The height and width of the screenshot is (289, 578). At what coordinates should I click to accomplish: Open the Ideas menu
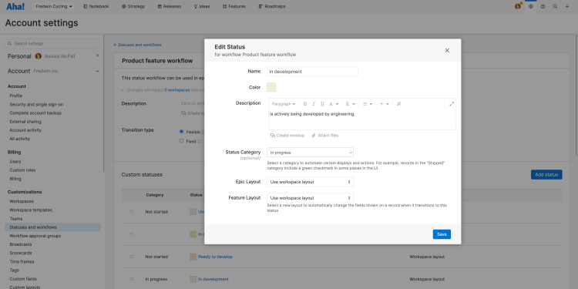coord(202,6)
